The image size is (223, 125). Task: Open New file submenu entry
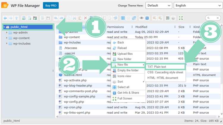pyautogui.click(x=128, y=65)
